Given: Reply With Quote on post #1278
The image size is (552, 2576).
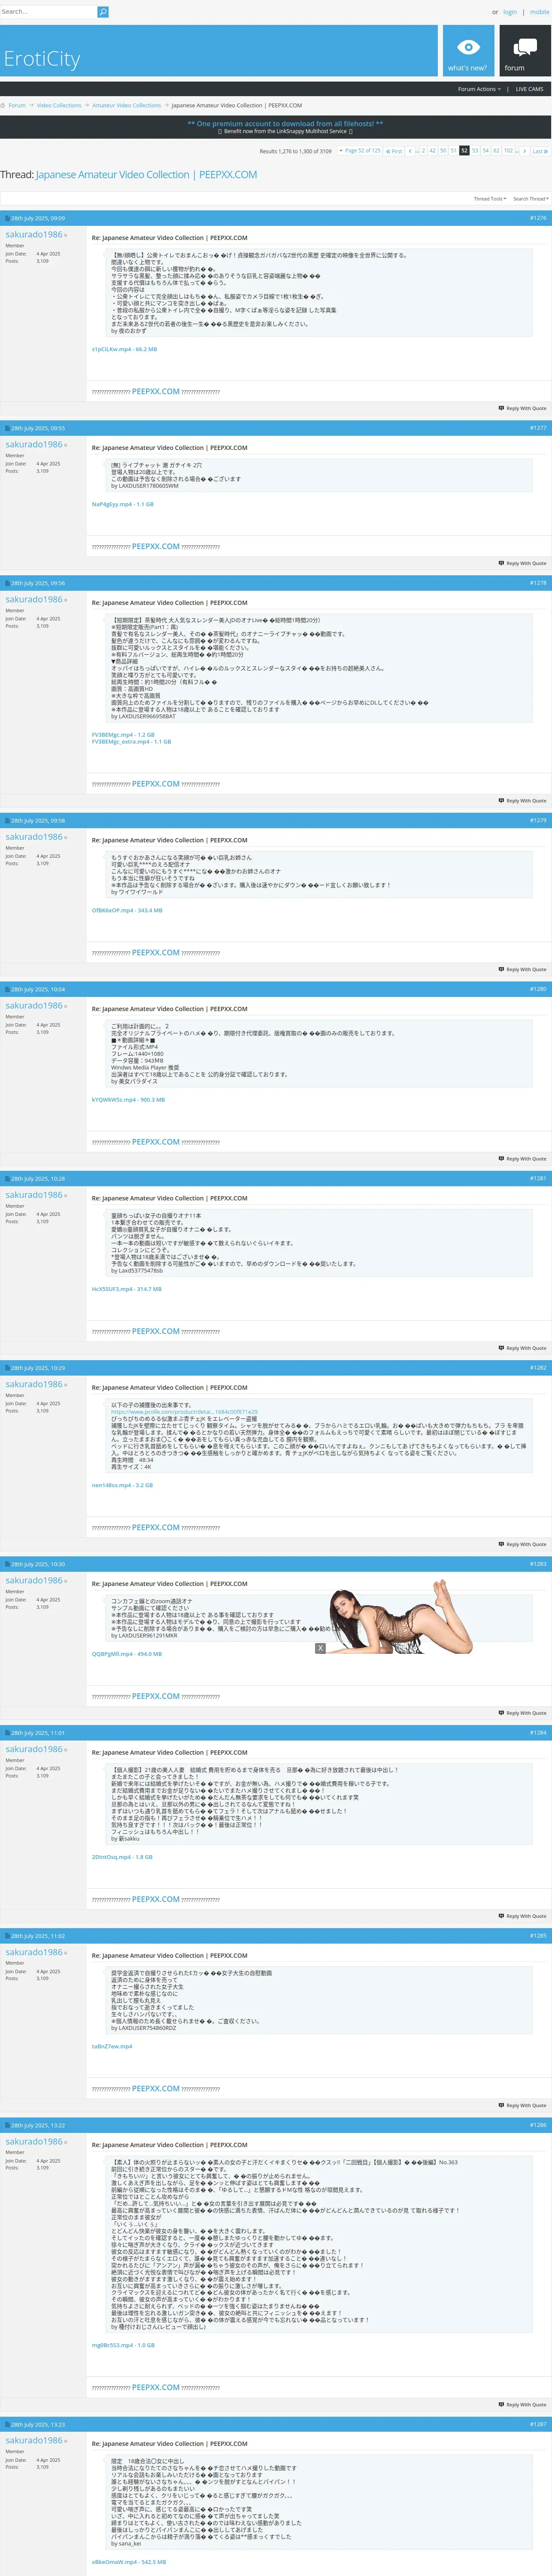Looking at the screenshot, I should tap(522, 801).
